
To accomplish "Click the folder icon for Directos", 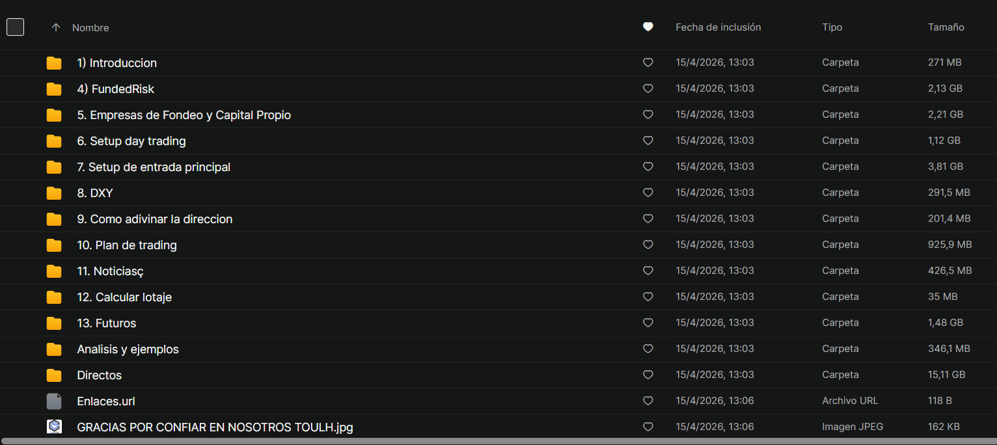I will coord(54,375).
